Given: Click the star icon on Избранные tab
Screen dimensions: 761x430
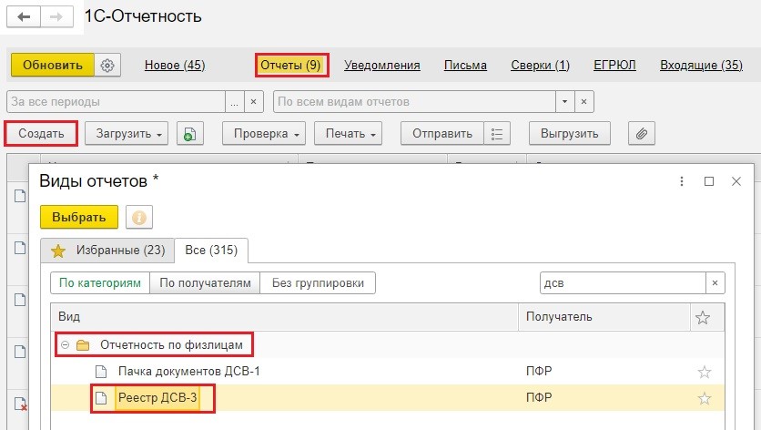Looking at the screenshot, I should 58,251.
